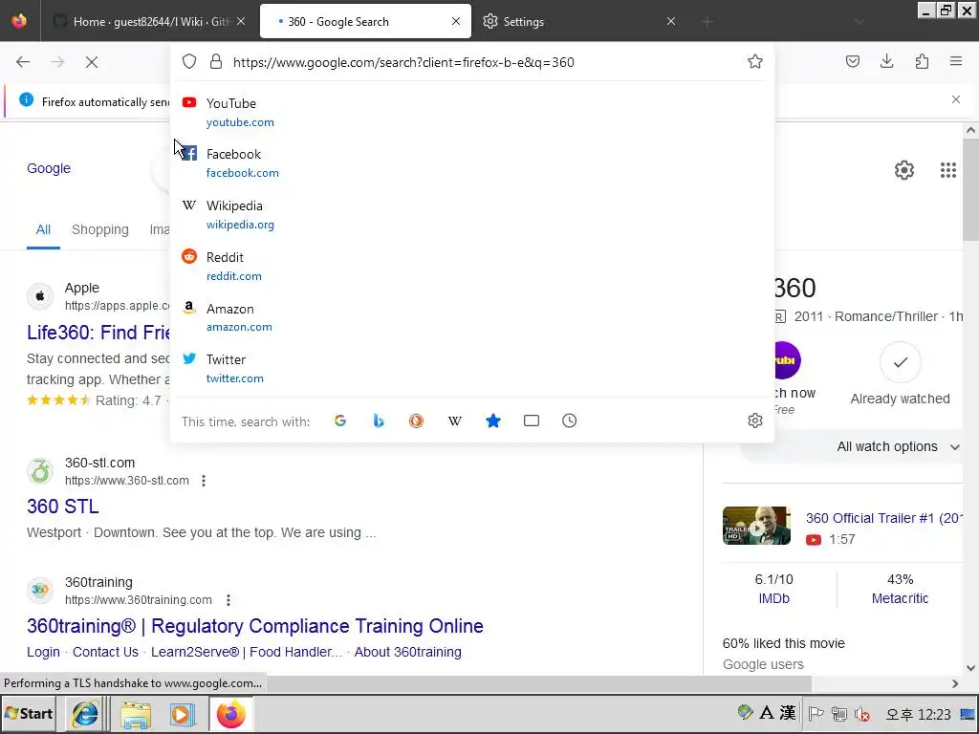Click the Google logo link

pos(49,168)
